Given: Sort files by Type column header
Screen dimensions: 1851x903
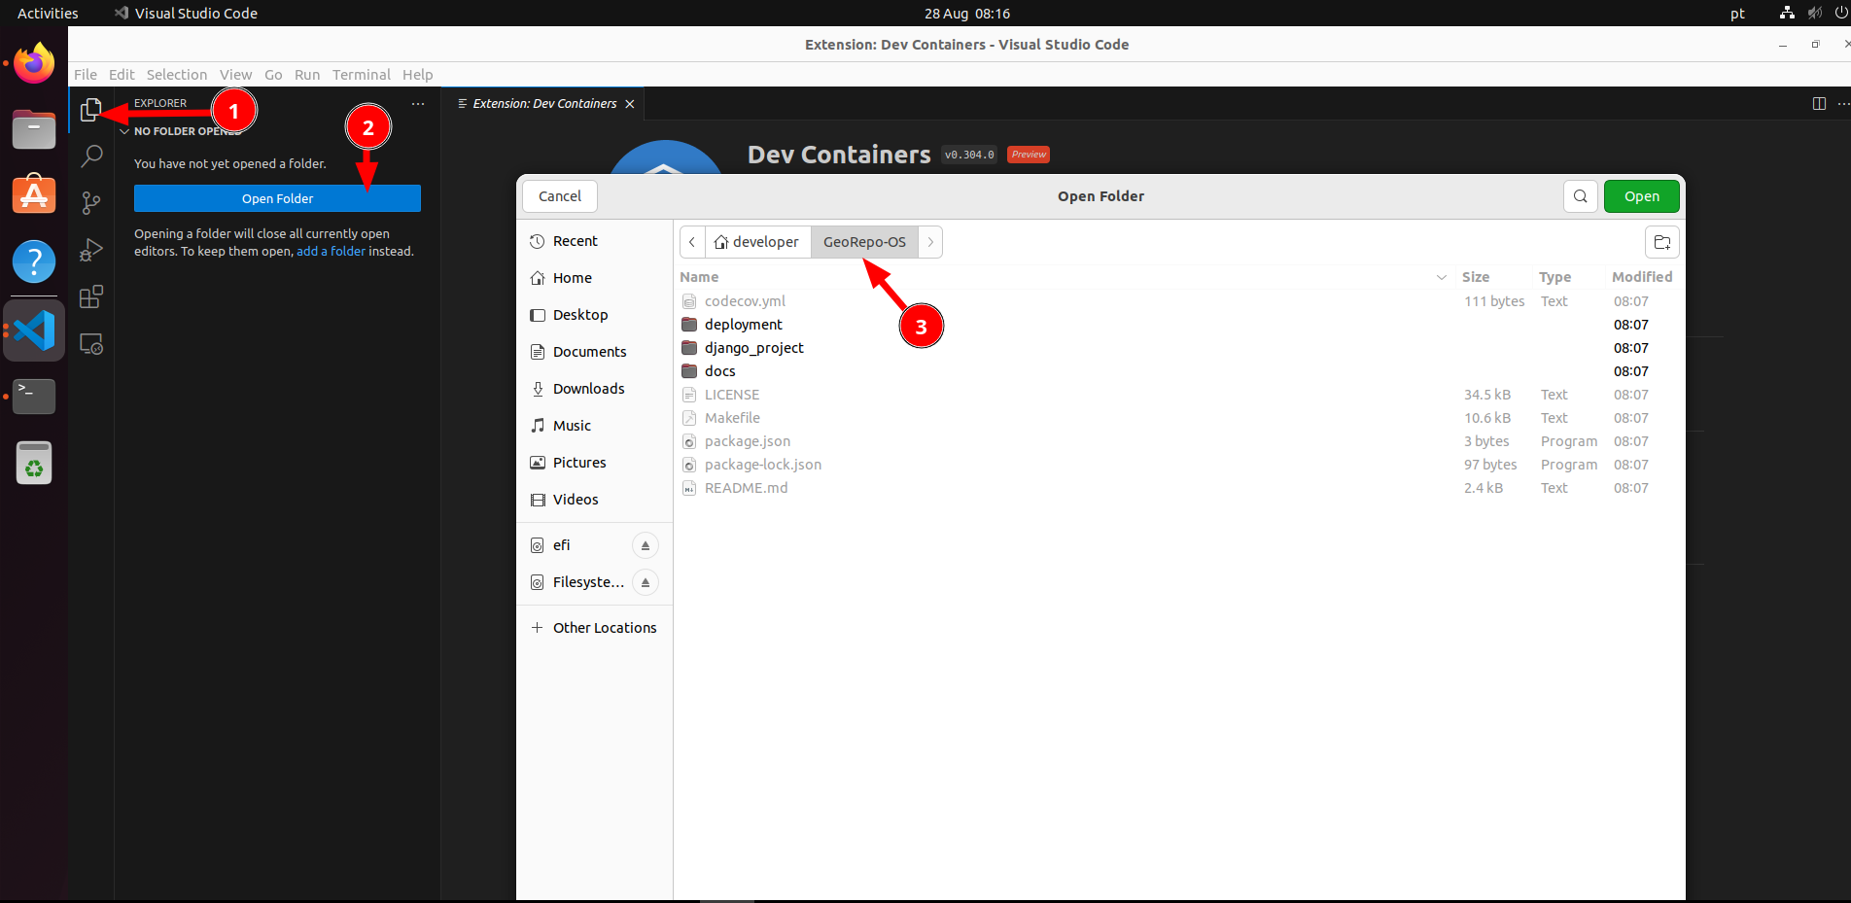Looking at the screenshot, I should point(1554,277).
